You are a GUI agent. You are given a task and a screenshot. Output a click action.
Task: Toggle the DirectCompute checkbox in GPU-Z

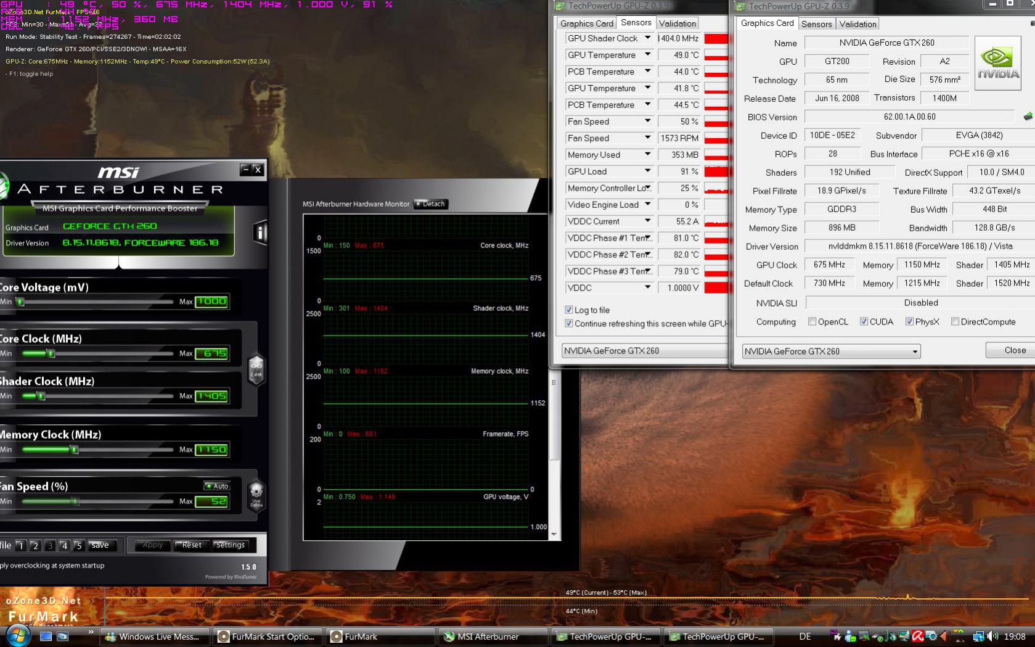[x=955, y=321]
